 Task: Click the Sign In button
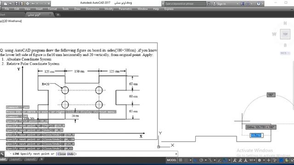[220, 4]
